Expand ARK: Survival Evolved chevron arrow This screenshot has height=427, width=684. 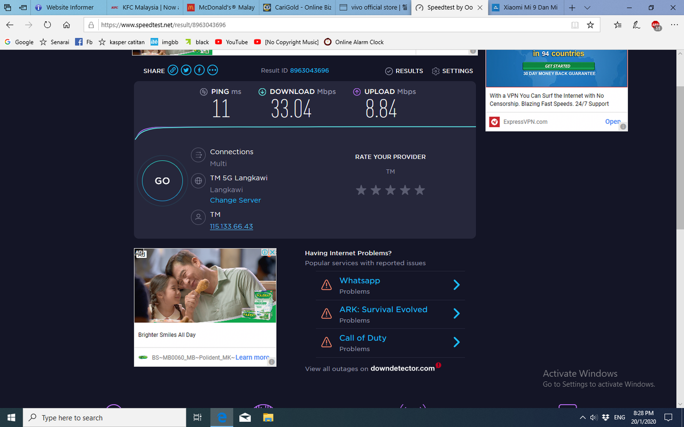(456, 314)
